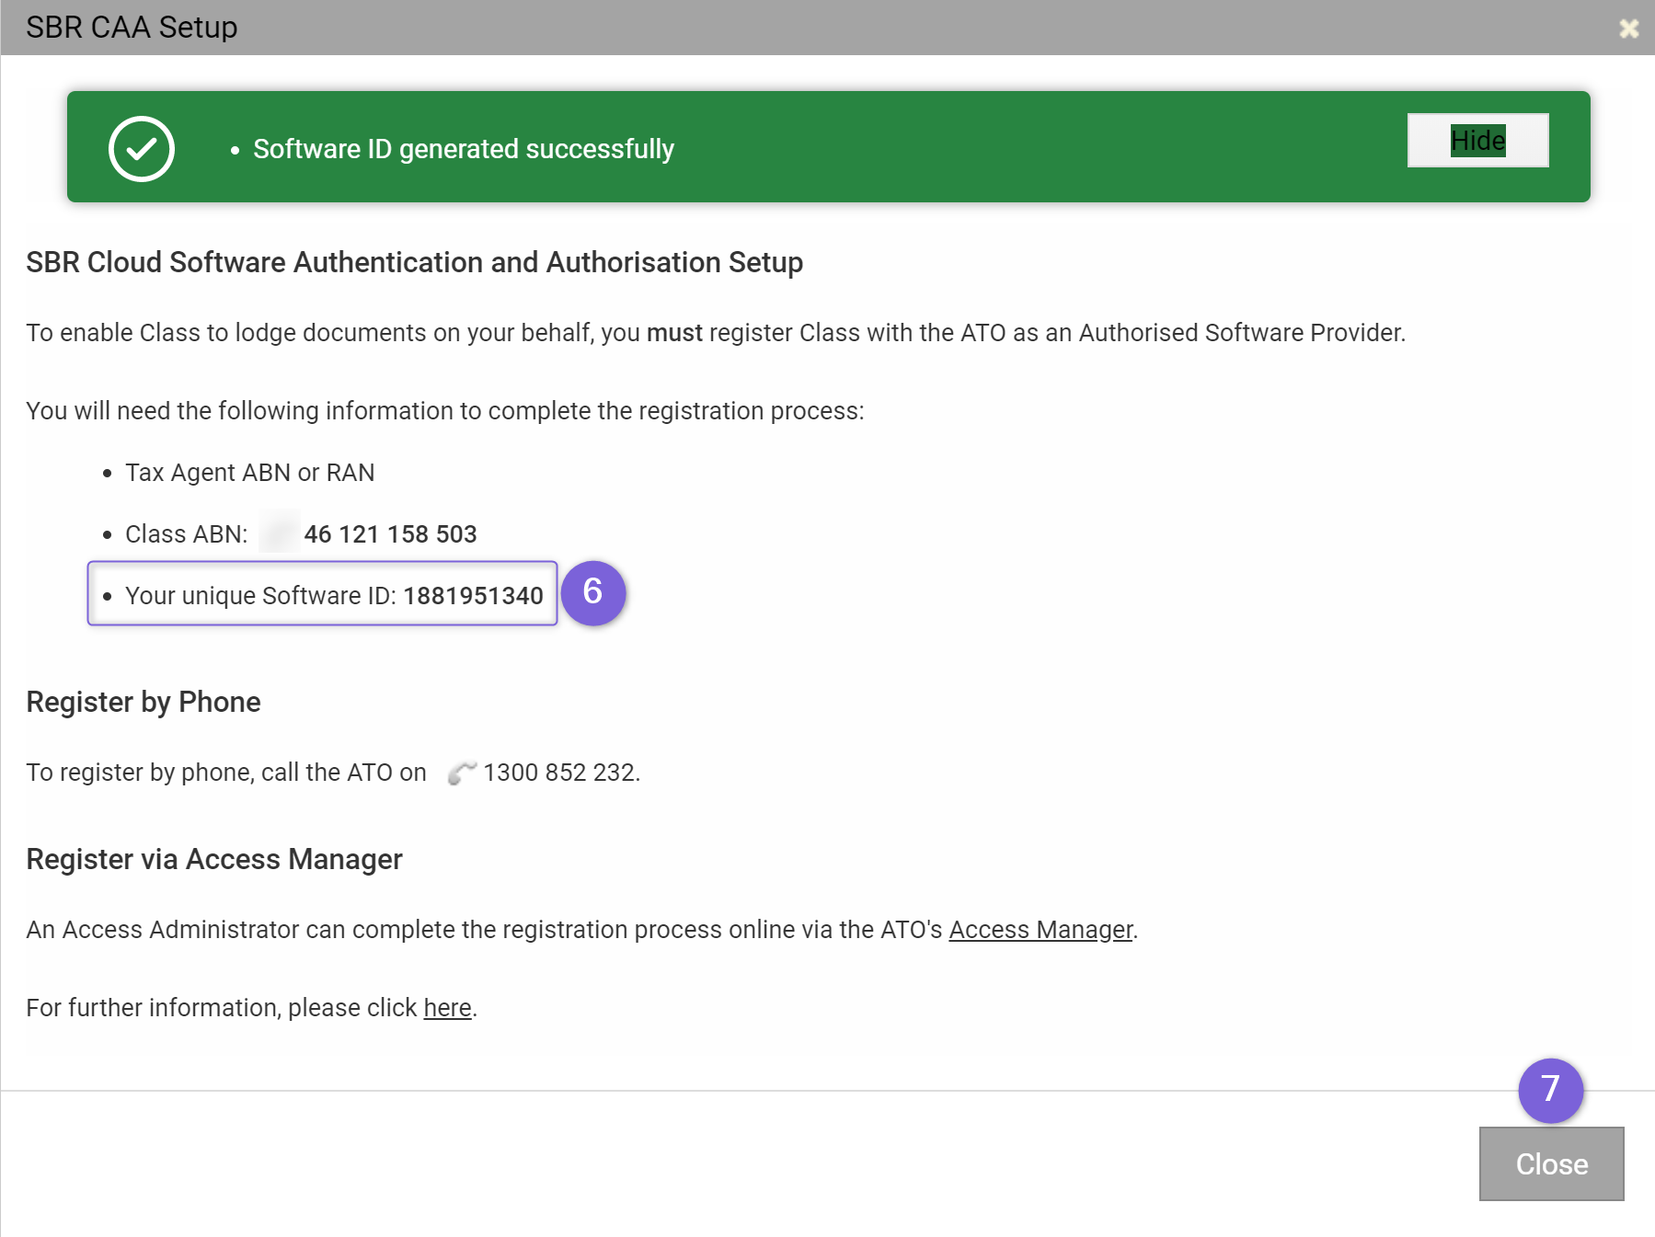Click the 'Register via Access Manager' heading
Image resolution: width=1655 pixels, height=1237 pixels.
click(x=214, y=860)
